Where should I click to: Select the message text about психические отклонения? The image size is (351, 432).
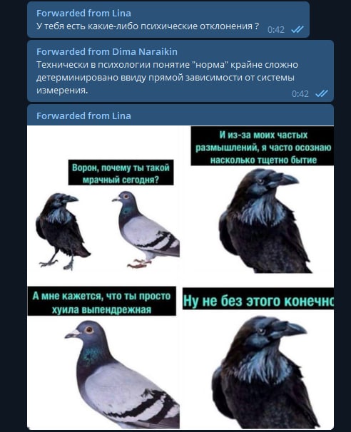coord(148,26)
